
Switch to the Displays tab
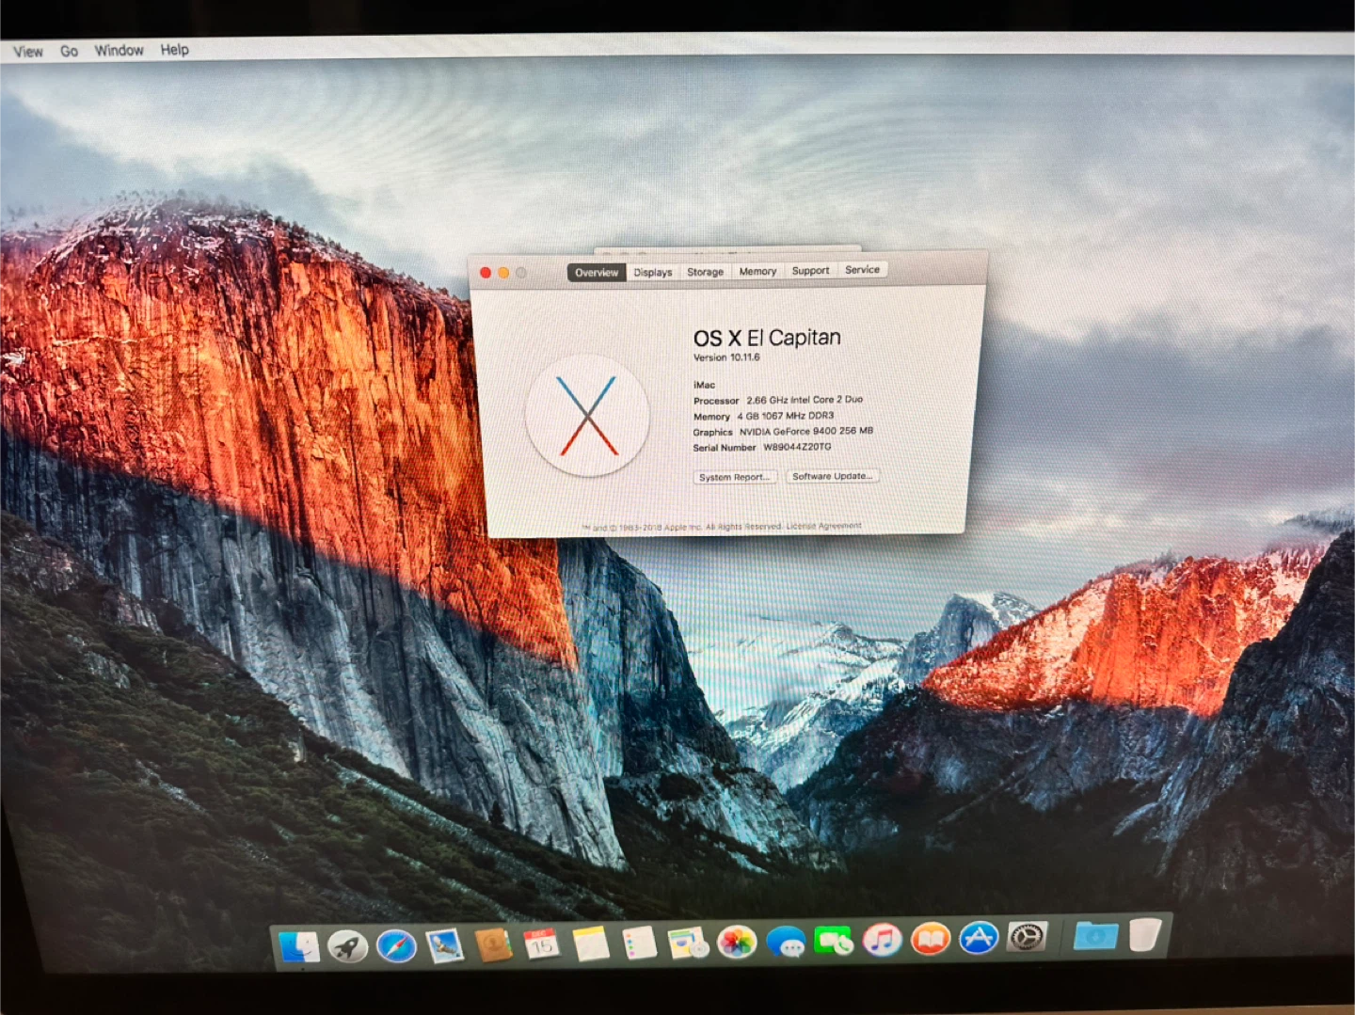pyautogui.click(x=653, y=272)
